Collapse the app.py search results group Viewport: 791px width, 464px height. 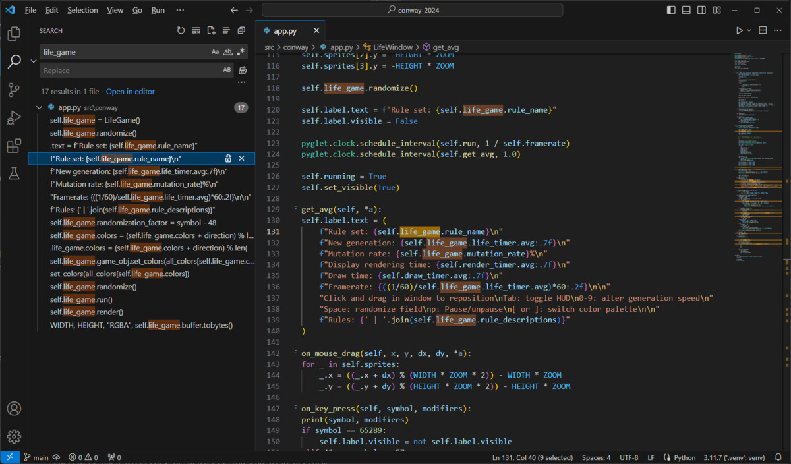pyautogui.click(x=39, y=107)
